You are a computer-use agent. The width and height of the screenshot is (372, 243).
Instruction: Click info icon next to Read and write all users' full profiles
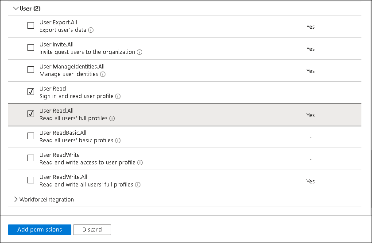(x=138, y=185)
